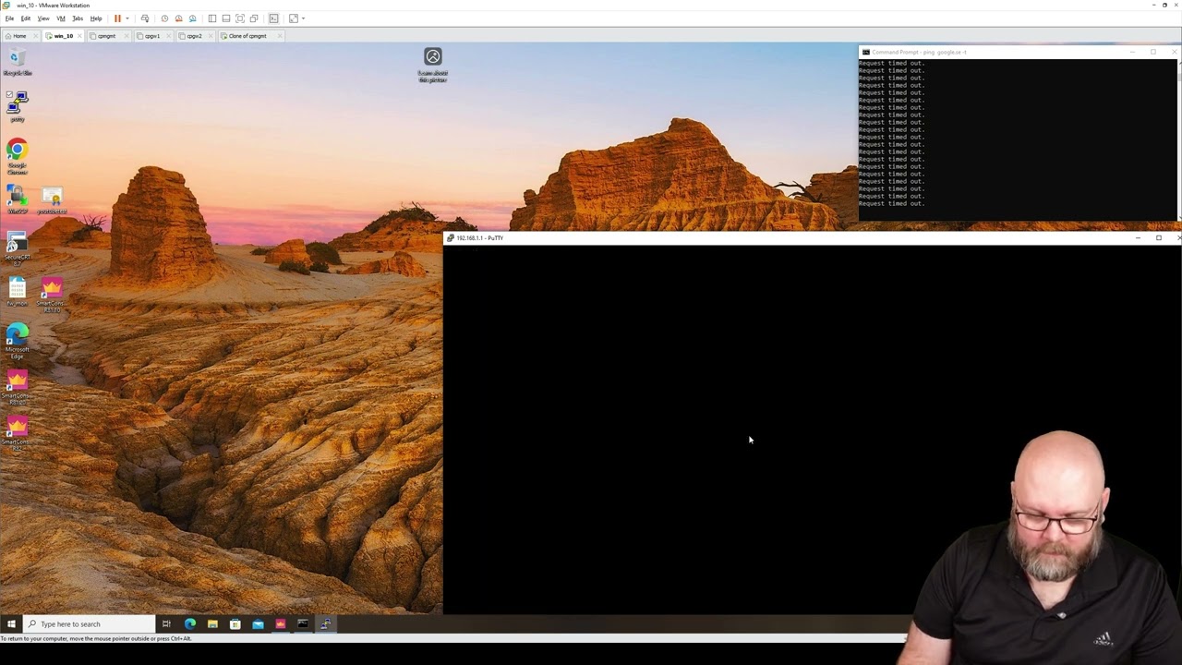Take a VM snapshot with clock icon
Viewport: 1182px width, 665px height.
pyautogui.click(x=164, y=18)
